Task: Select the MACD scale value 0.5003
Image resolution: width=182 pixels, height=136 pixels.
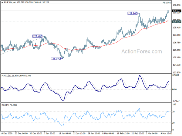Action: [x=176, y=75]
